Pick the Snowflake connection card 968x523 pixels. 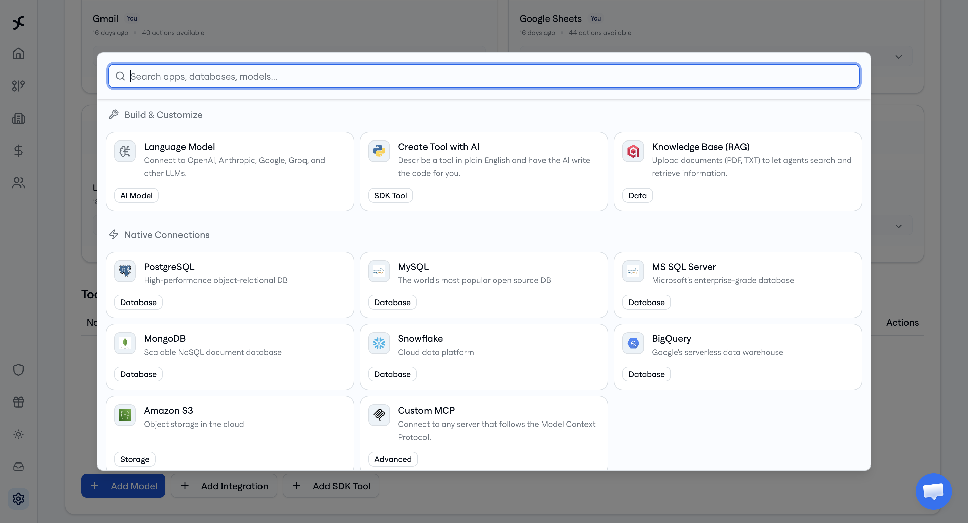pos(484,357)
